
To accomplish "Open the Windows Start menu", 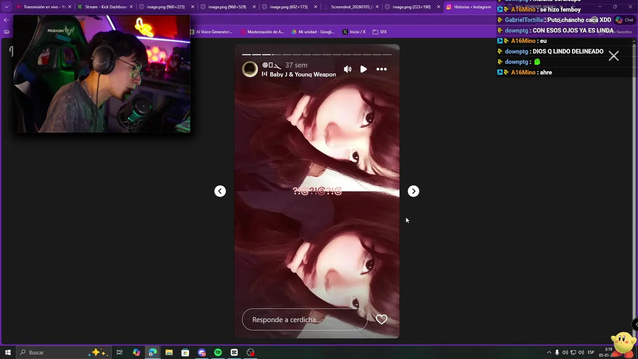I will pyautogui.click(x=7, y=353).
